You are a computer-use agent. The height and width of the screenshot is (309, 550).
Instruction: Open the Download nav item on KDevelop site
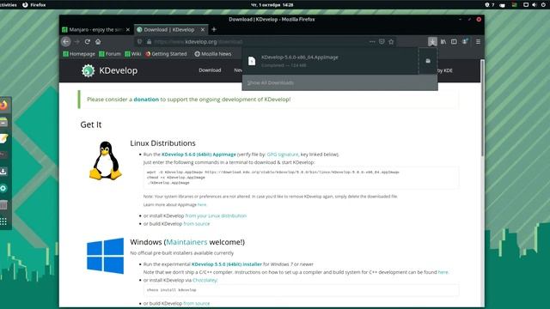[210, 70]
